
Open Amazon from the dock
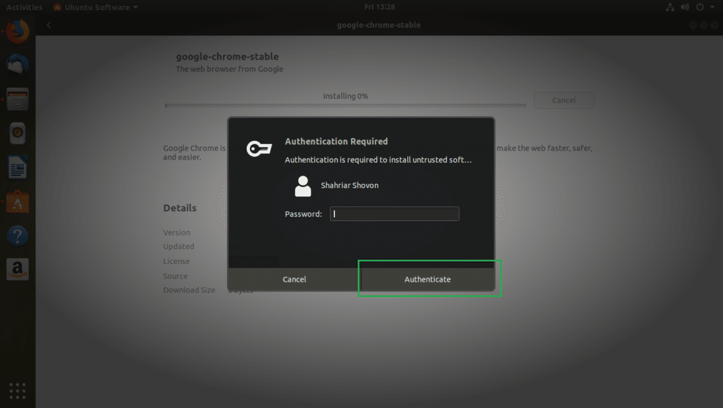(x=18, y=269)
